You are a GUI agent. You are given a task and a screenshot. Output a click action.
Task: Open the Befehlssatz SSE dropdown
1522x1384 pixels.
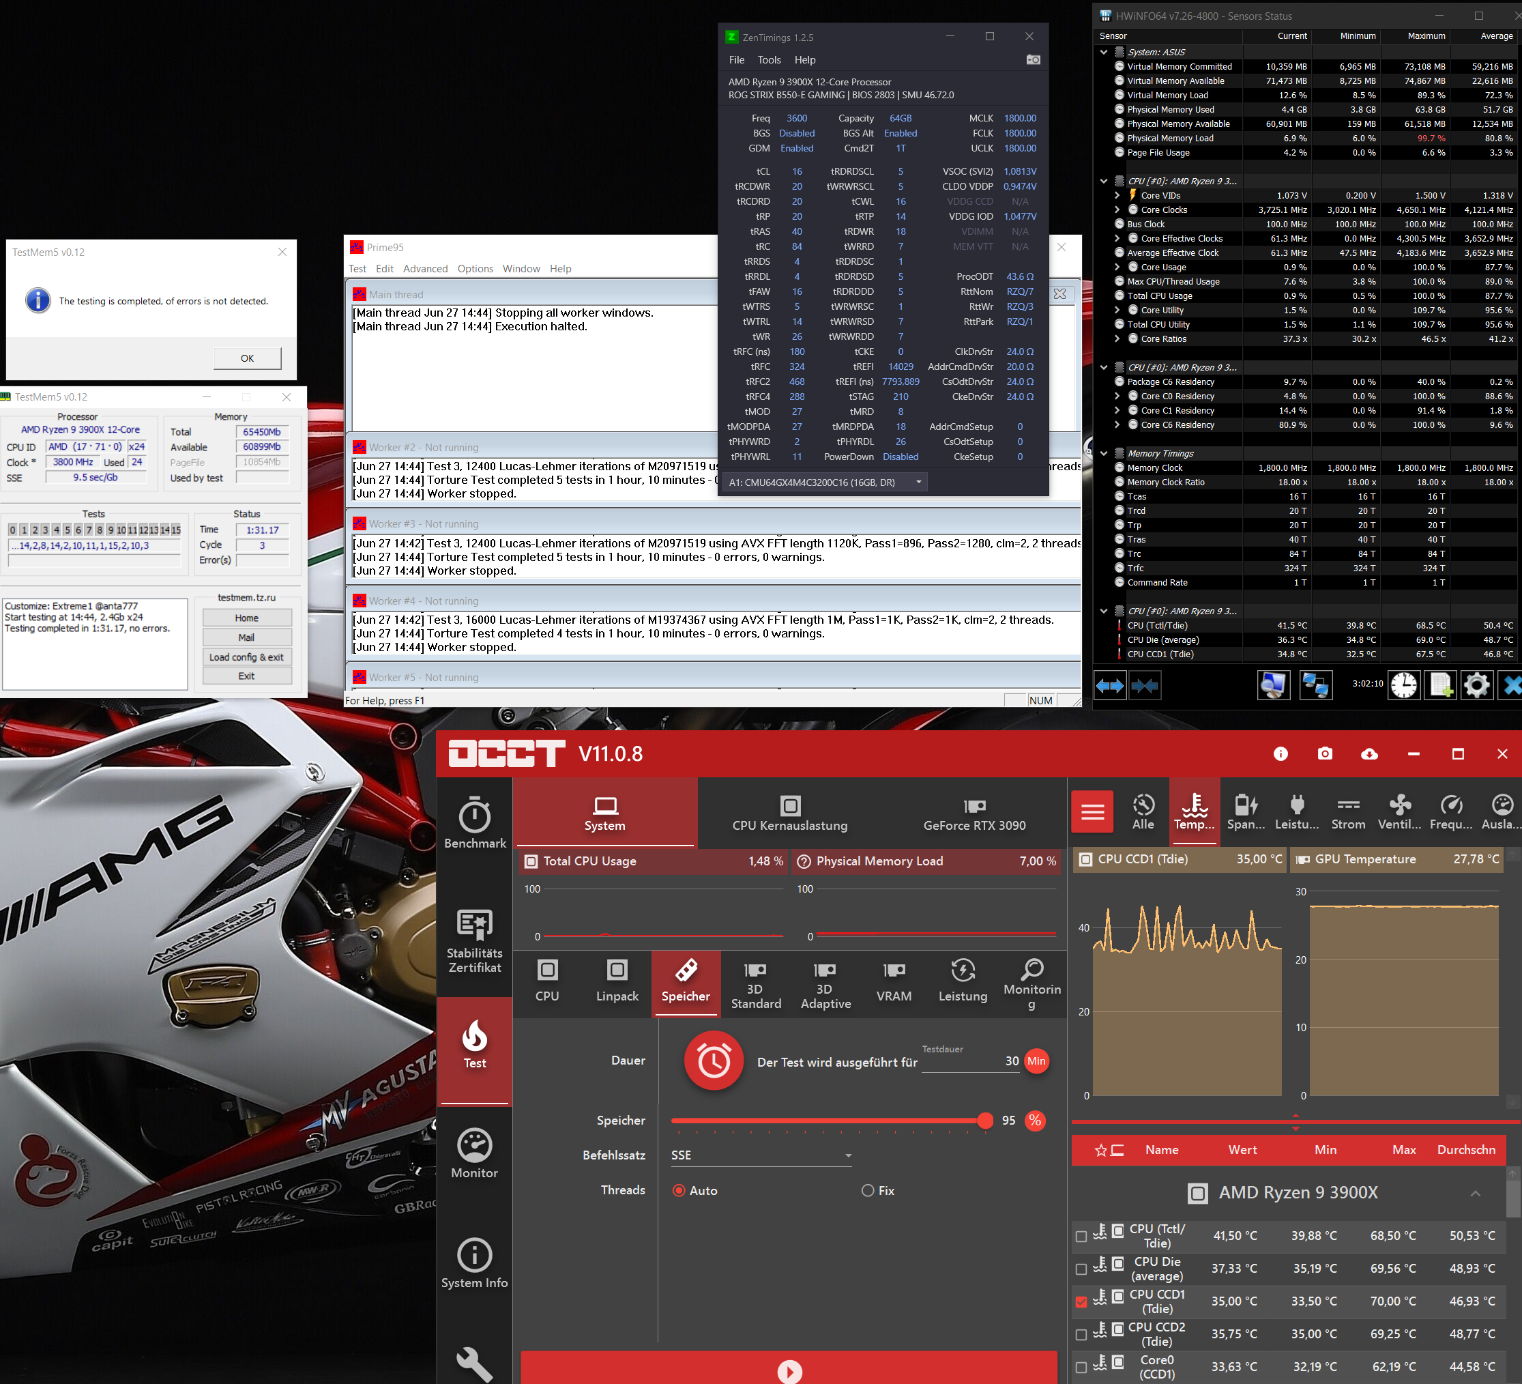[x=761, y=1155]
